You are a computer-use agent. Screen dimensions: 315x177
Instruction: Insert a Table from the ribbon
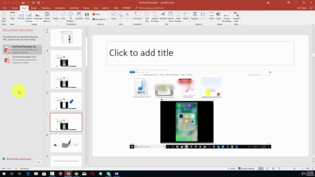click(x=12, y=17)
